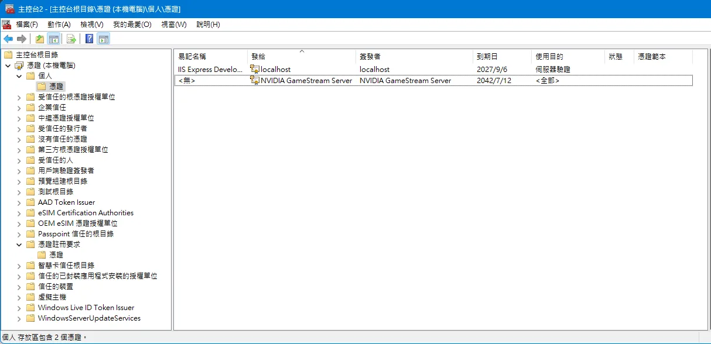
Task: Click the Up One Level folder icon
Action: click(39, 39)
